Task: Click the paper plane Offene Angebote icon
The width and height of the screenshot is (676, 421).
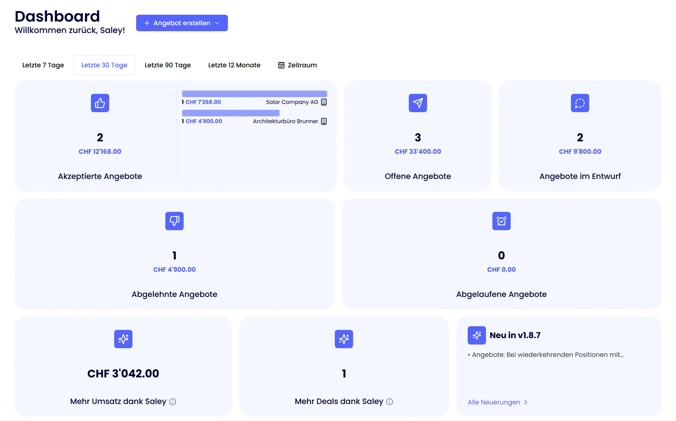Action: click(x=418, y=103)
